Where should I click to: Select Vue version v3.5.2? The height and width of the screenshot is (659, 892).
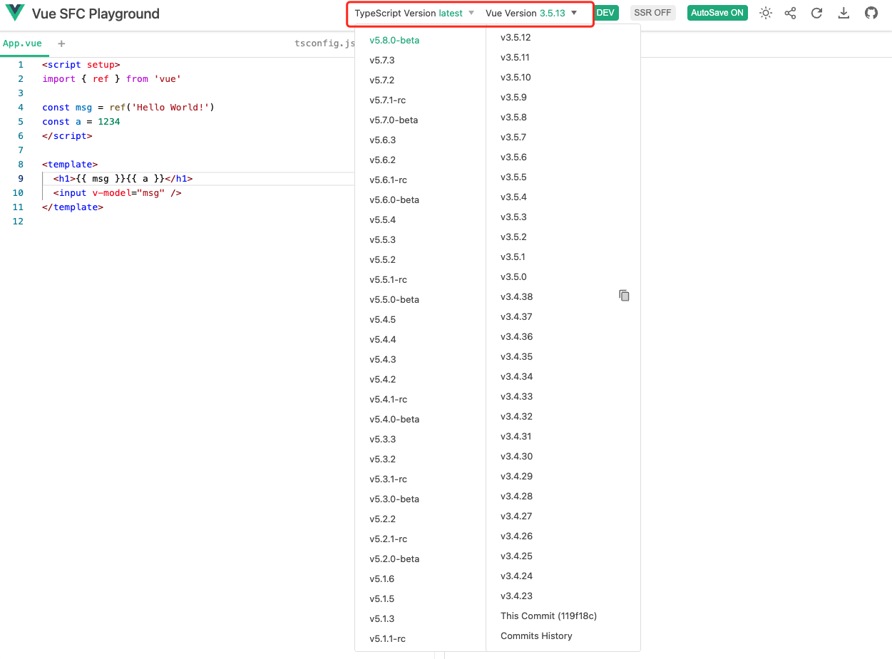pos(513,237)
